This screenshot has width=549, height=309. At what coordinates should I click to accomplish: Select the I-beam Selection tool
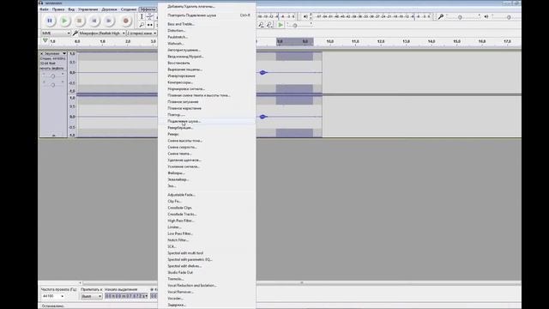(x=142, y=16)
